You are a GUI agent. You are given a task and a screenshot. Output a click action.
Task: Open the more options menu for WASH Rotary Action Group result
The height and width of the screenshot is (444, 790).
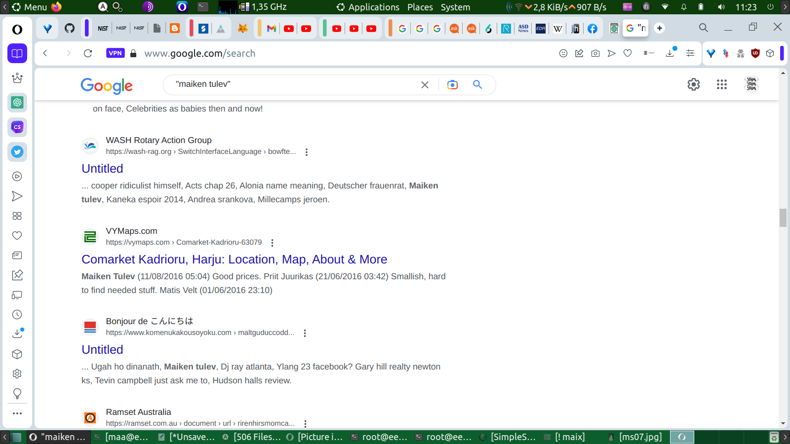coord(307,152)
